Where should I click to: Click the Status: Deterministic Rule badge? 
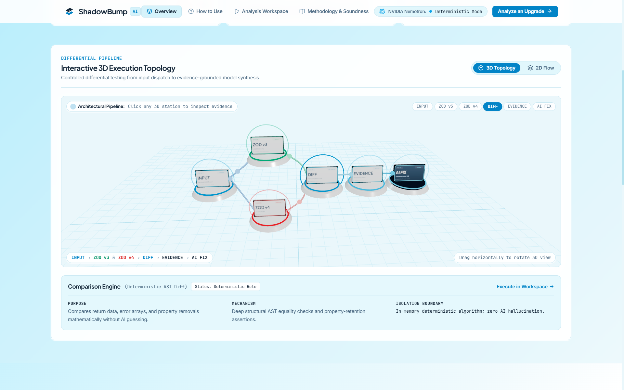[226, 287]
